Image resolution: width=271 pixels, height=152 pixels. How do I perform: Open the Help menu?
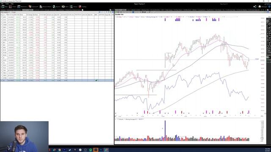coord(12,4)
